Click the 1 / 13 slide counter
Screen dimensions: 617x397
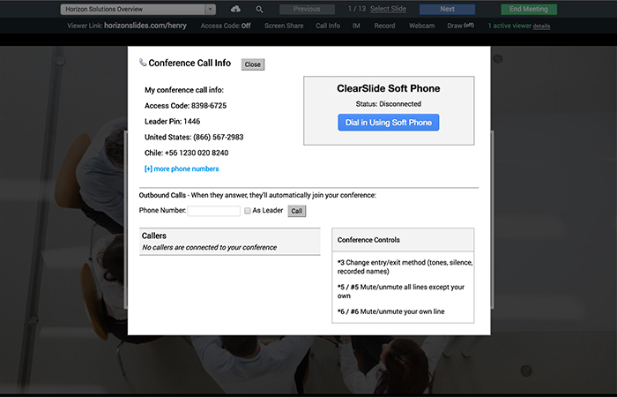coord(357,9)
